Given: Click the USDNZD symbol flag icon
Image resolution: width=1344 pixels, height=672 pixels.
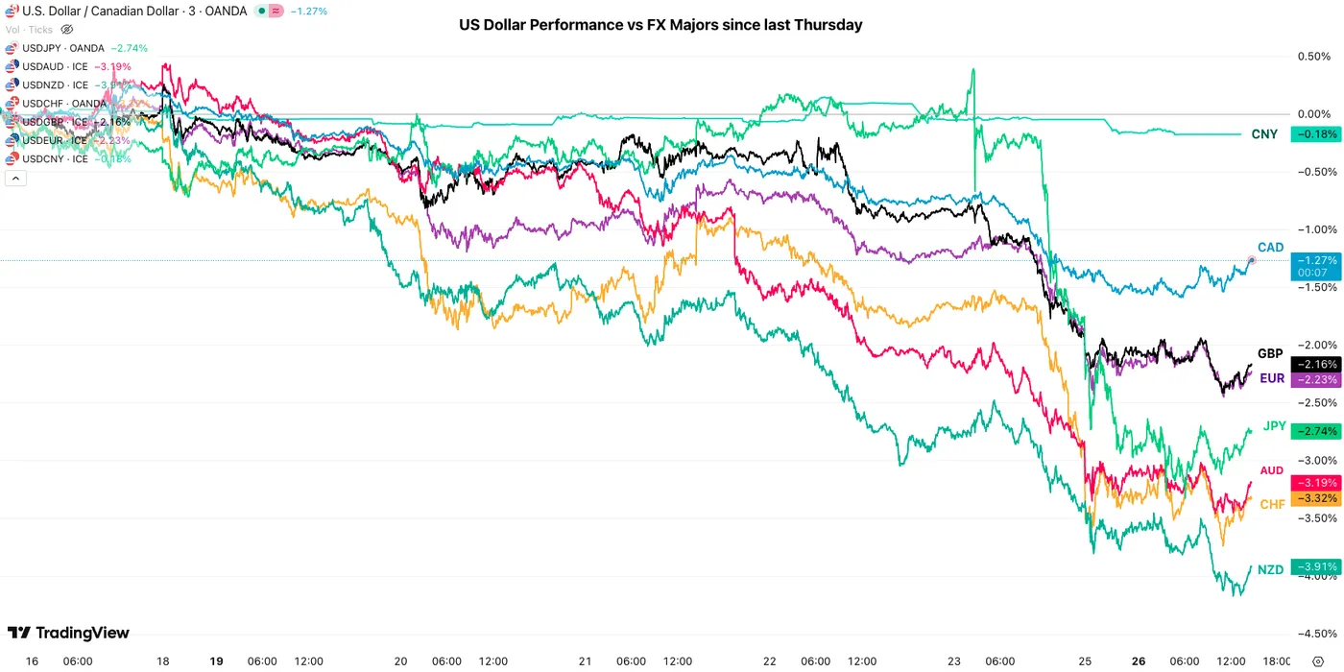Looking at the screenshot, I should pyautogui.click(x=12, y=84).
